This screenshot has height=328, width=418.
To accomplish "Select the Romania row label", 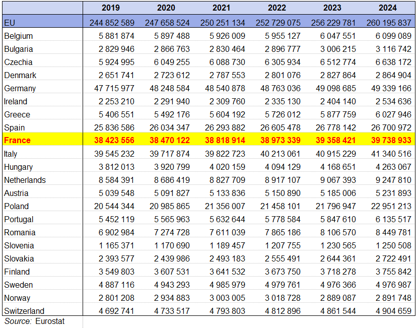I will pos(20,232).
